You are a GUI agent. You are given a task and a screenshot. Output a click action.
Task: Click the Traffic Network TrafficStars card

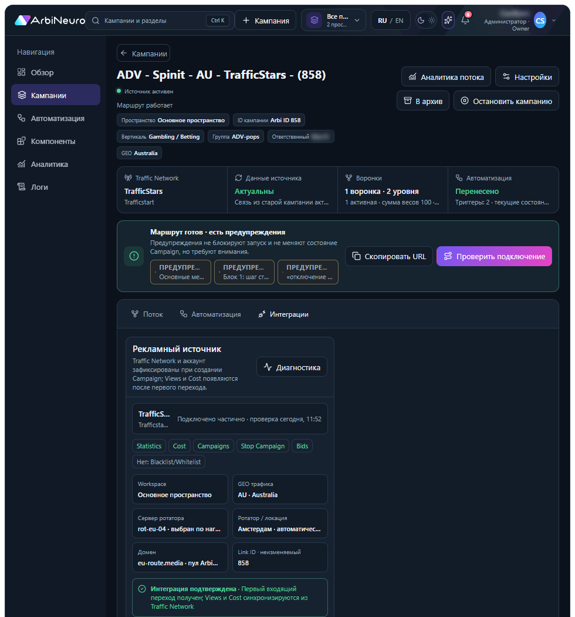tap(172, 190)
